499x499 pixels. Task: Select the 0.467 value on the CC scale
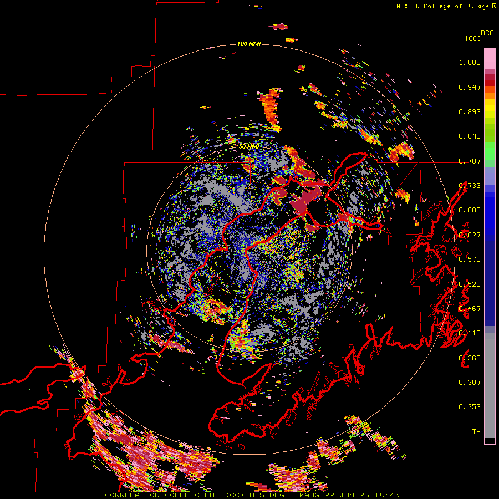tap(470, 309)
